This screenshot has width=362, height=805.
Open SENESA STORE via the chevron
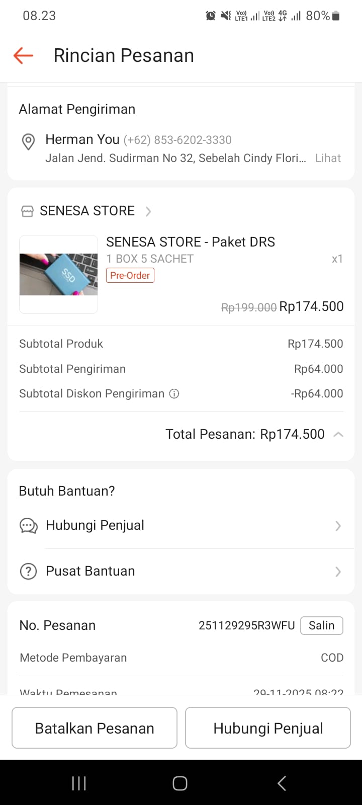pyautogui.click(x=148, y=211)
